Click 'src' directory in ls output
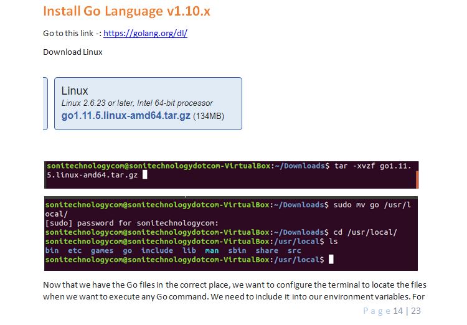 (295, 251)
